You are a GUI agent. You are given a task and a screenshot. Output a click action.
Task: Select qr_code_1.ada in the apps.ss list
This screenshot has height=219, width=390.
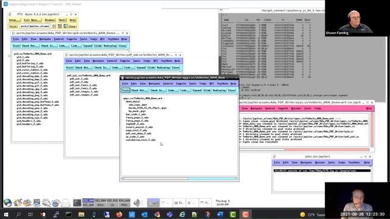135,137
